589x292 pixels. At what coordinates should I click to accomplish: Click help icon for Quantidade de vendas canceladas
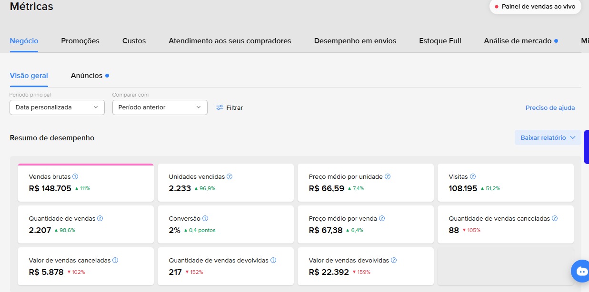click(x=555, y=219)
